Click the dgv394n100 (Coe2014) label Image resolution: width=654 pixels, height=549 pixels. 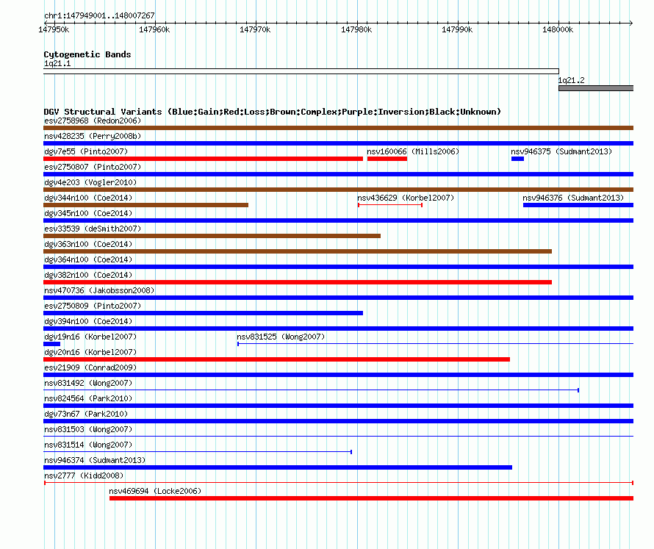[x=88, y=322]
